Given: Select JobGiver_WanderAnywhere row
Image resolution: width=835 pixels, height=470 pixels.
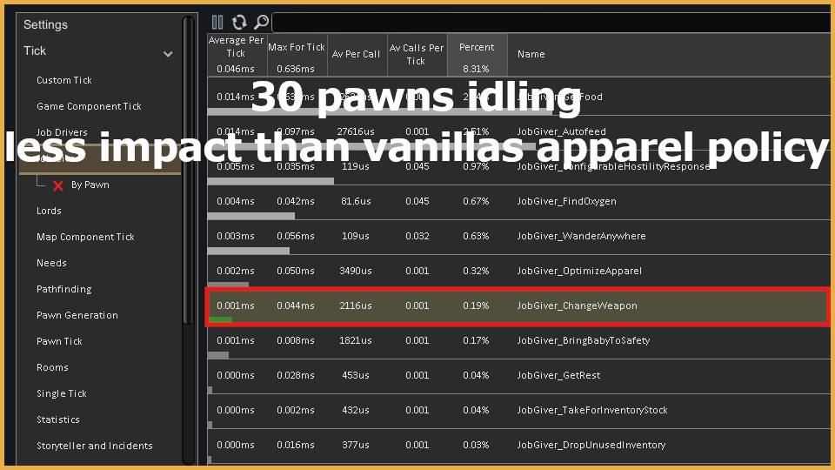Looking at the screenshot, I should 518,236.
